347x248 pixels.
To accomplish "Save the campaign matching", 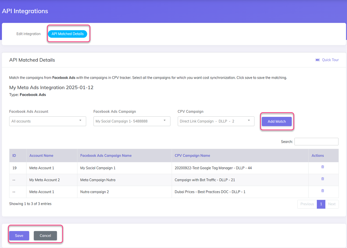I will (19, 236).
